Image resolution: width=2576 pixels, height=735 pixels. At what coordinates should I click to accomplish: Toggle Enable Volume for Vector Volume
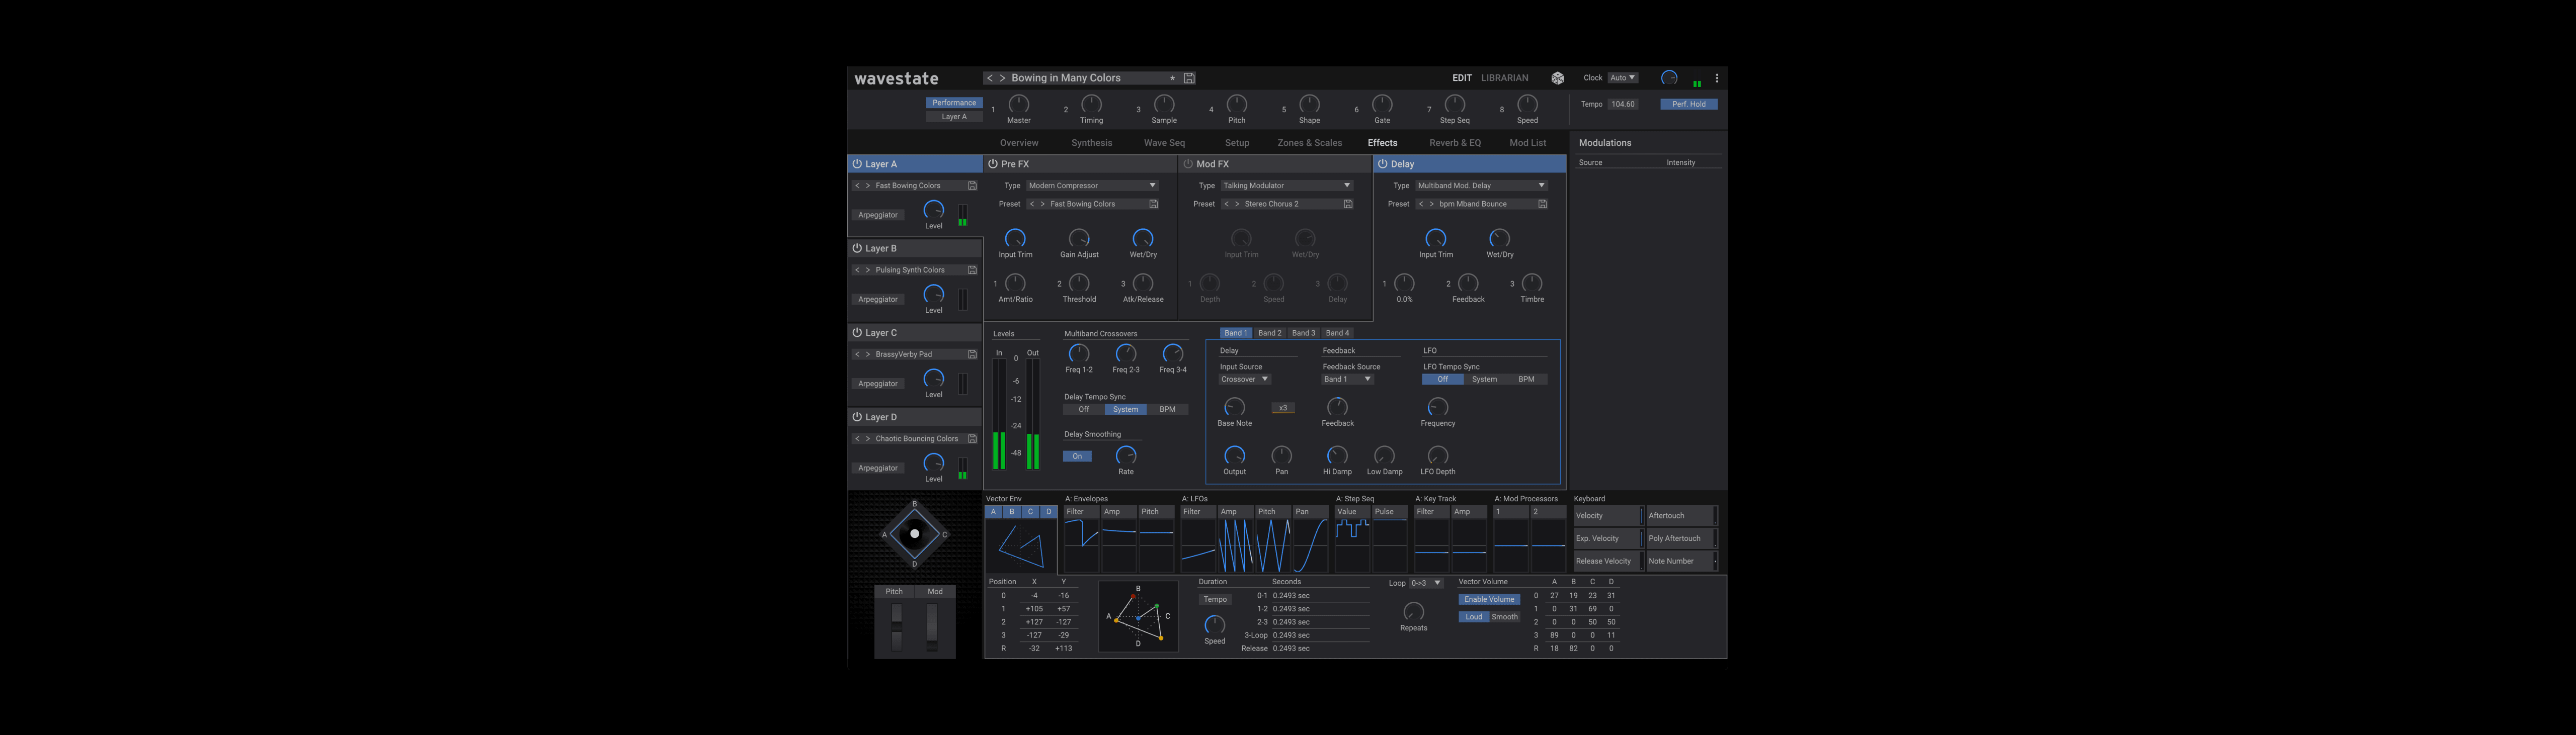tap(1489, 599)
